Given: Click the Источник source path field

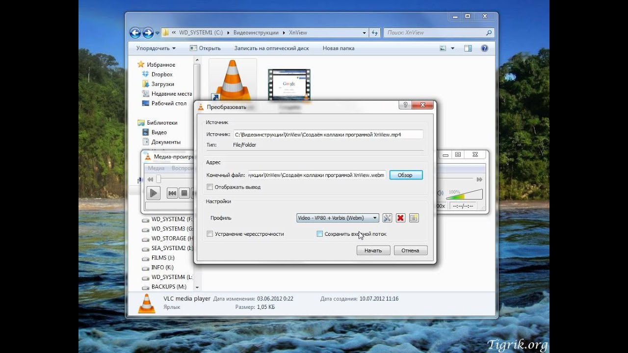Looking at the screenshot, I should point(328,134).
